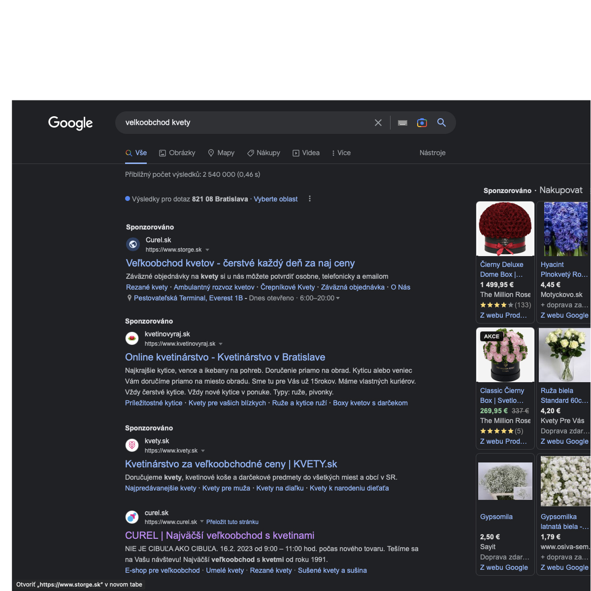591x591 pixels.
Task: Open the Gypsomila product image
Action: click(505, 481)
